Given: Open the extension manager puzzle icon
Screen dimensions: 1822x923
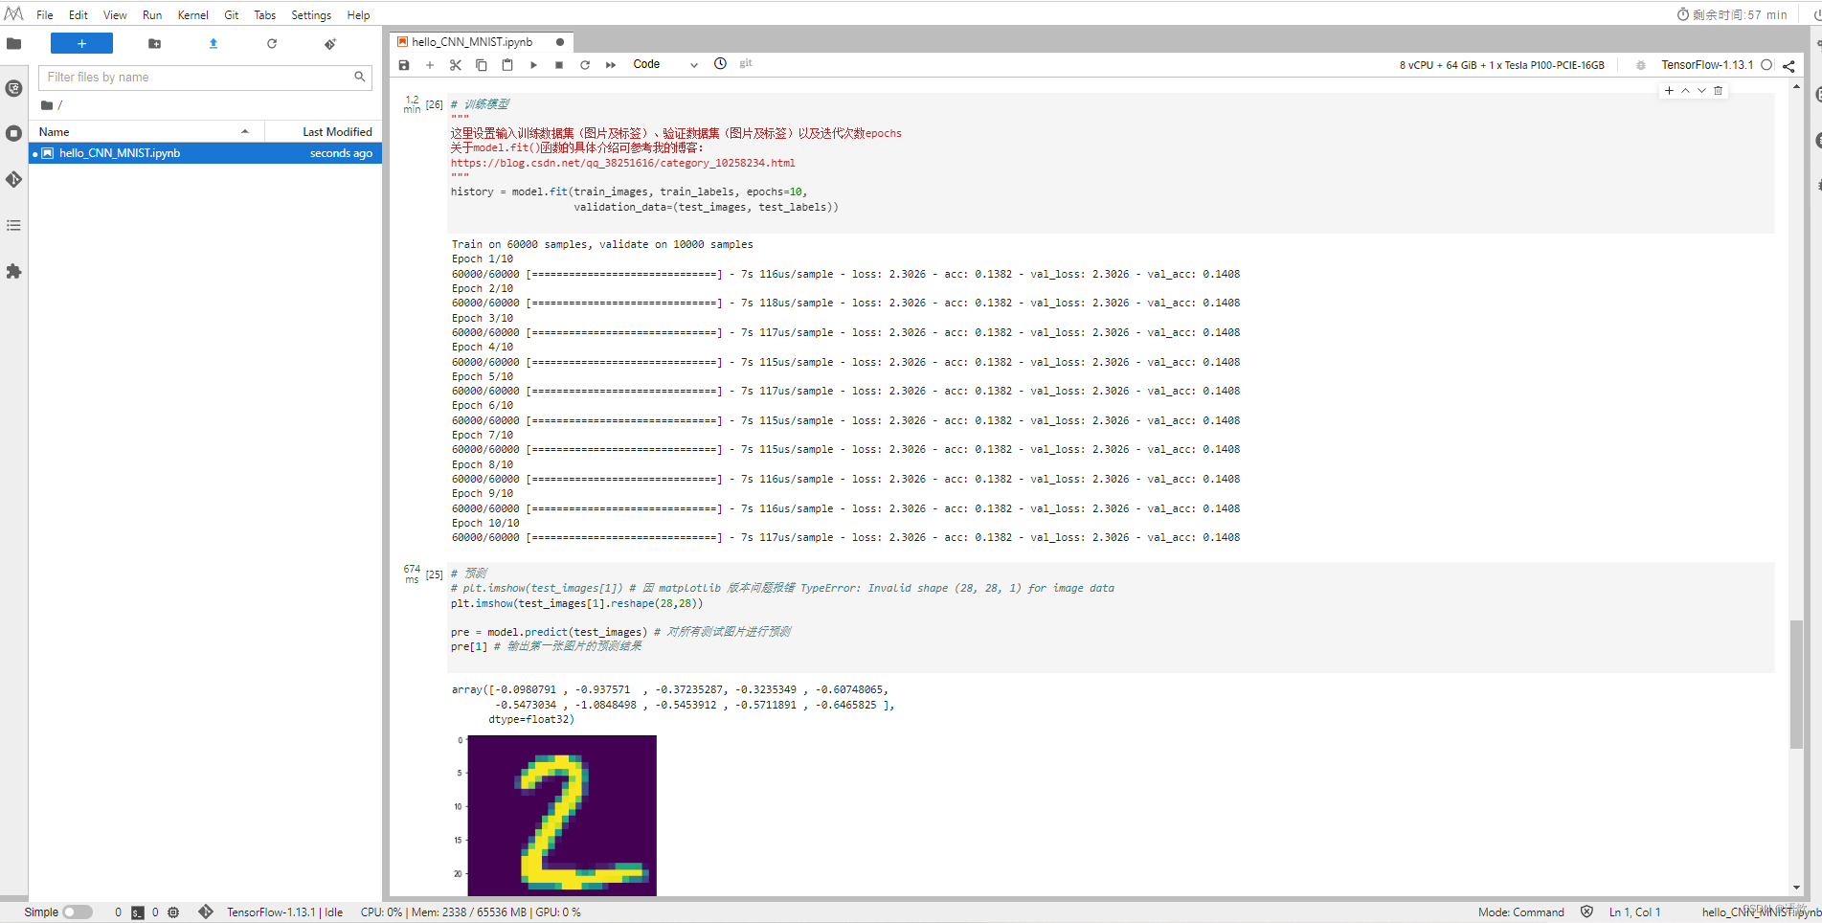Looking at the screenshot, I should [13, 271].
